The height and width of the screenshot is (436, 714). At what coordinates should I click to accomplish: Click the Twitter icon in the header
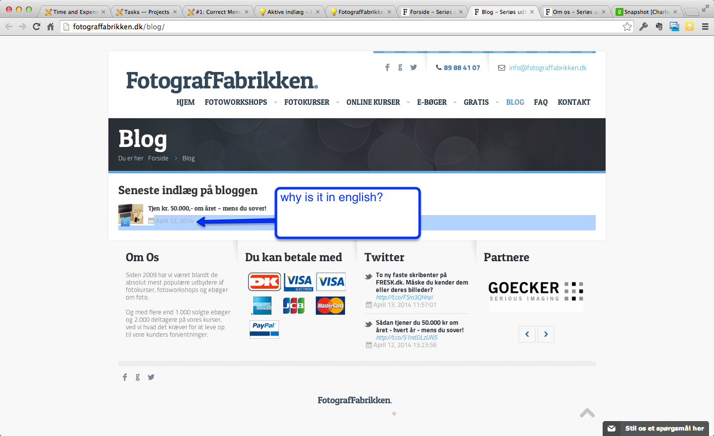tap(414, 68)
